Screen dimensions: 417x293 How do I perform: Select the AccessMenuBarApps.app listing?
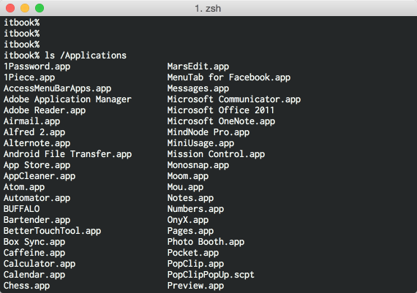click(x=58, y=88)
